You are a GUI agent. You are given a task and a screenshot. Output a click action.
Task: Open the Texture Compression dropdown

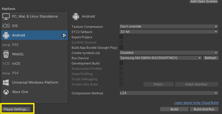tap(169, 26)
